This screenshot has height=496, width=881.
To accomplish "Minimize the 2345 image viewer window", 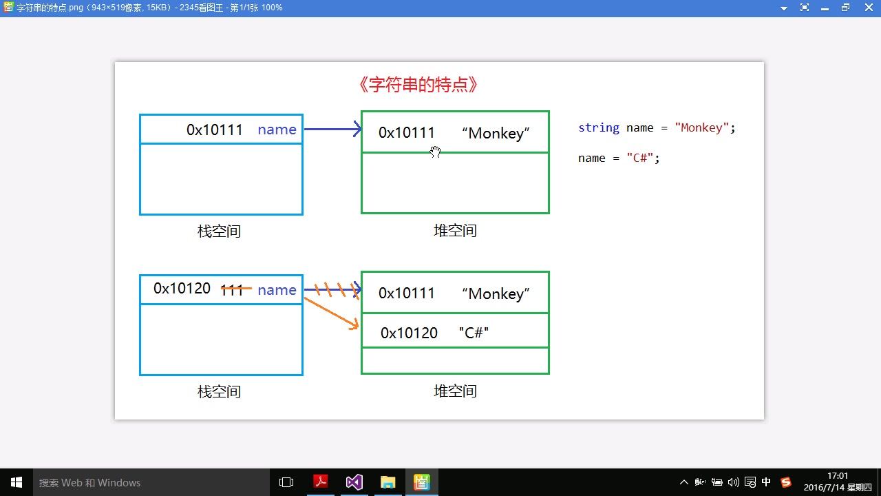I will (825, 8).
